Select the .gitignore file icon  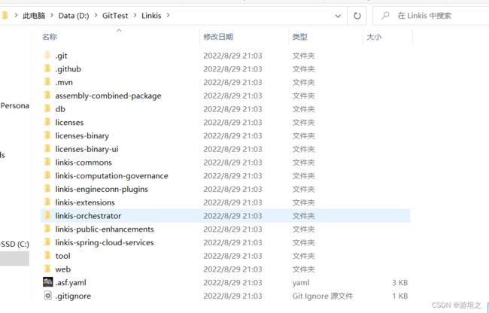click(47, 296)
